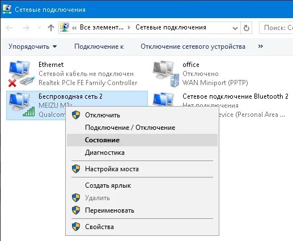Show hidden toolbar commands via chevron

point(261,46)
